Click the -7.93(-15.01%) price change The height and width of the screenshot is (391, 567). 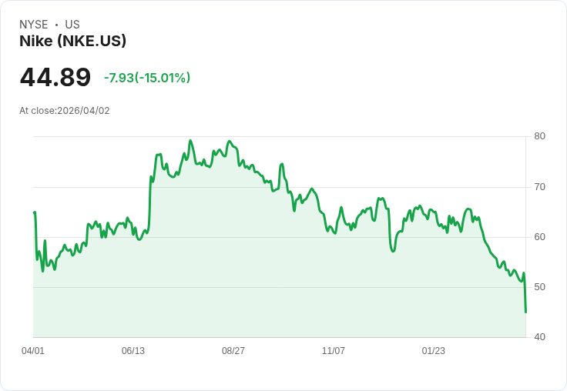147,78
